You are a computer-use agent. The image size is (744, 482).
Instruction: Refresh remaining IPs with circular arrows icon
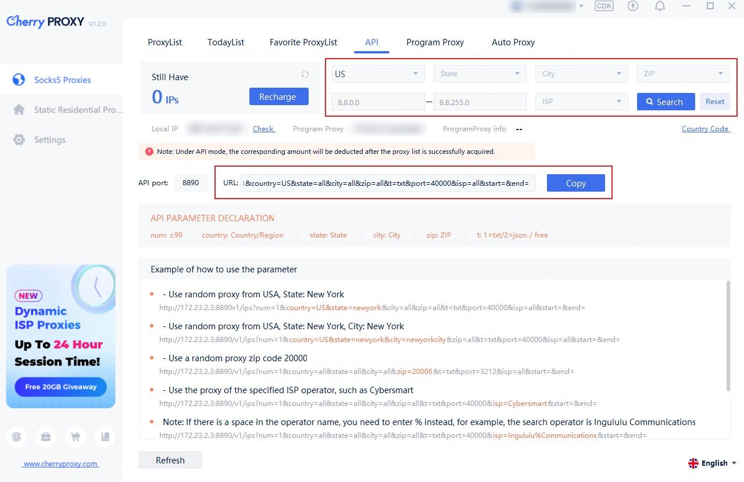click(305, 74)
